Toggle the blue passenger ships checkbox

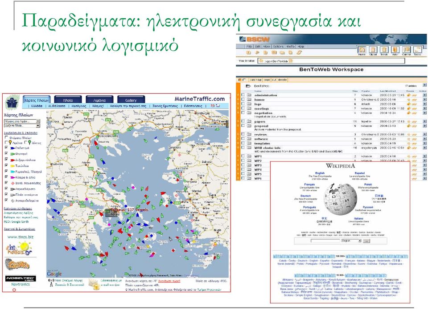(6, 148)
